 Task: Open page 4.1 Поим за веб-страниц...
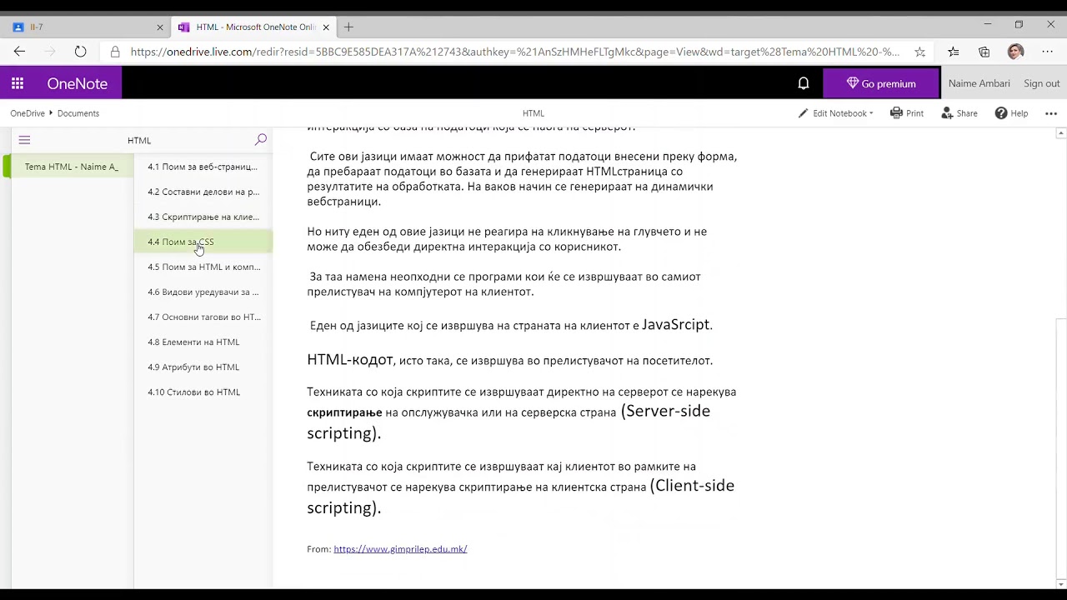pos(203,167)
